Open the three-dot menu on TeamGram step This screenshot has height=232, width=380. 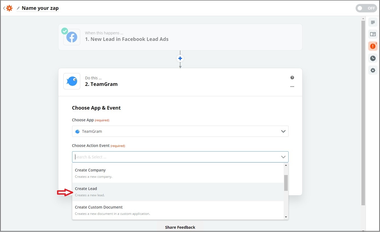pyautogui.click(x=292, y=87)
